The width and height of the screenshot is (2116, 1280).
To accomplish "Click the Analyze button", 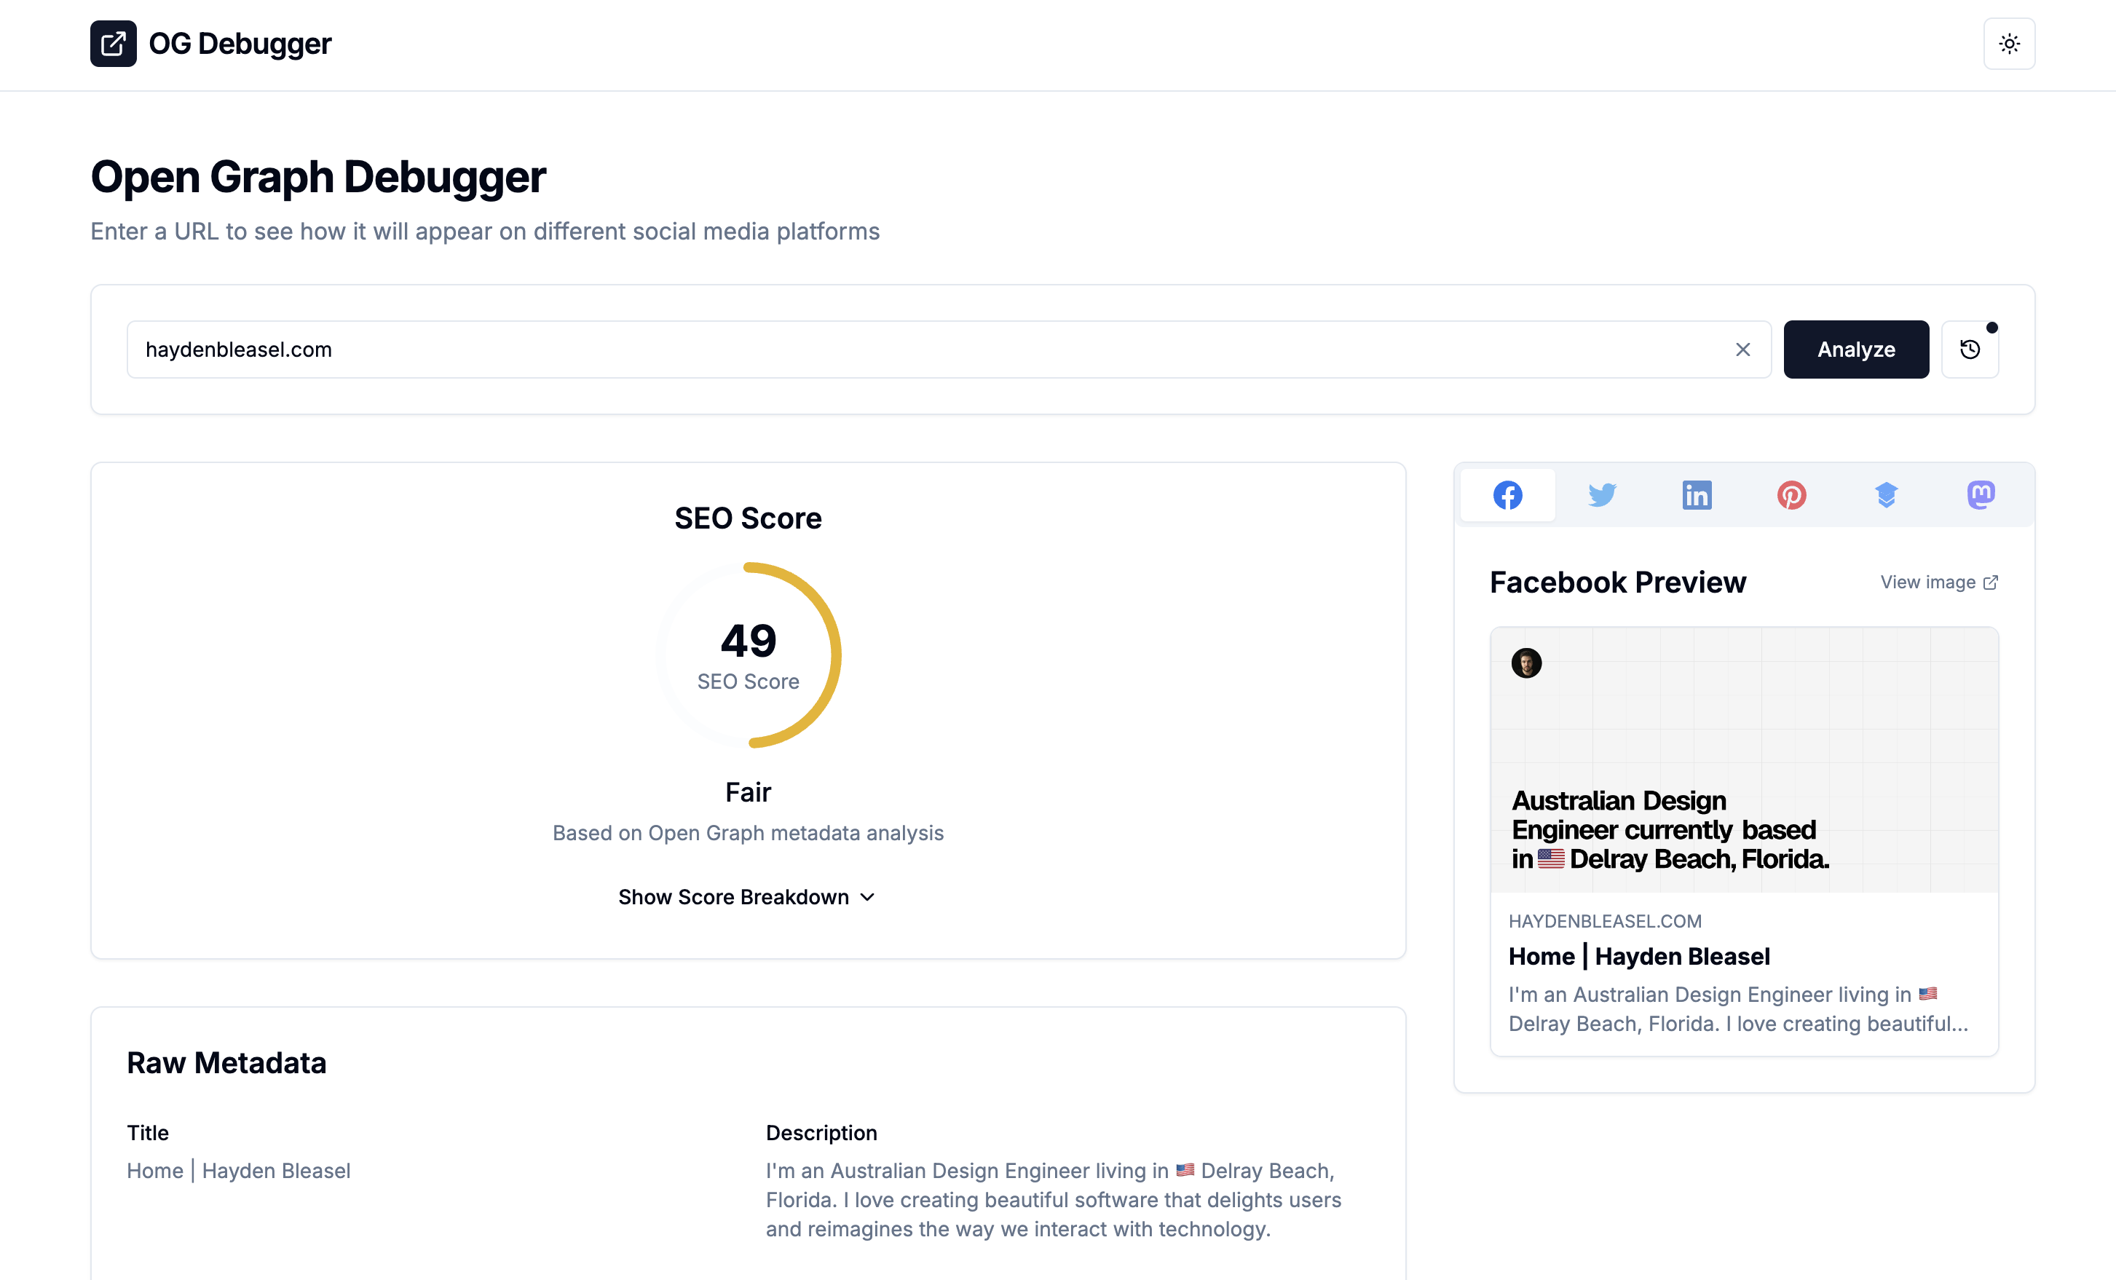I will (x=1856, y=349).
